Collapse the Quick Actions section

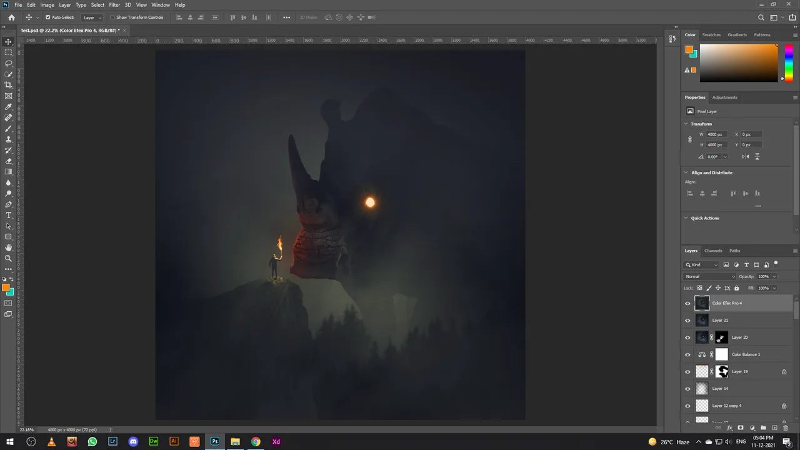[x=686, y=218]
